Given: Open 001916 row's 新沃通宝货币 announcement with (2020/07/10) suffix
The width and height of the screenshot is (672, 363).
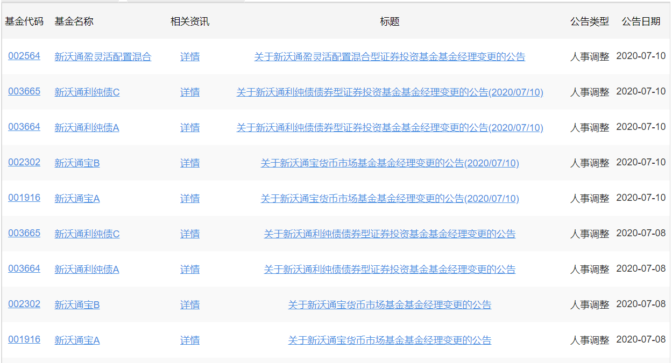Looking at the screenshot, I should 390,198.
